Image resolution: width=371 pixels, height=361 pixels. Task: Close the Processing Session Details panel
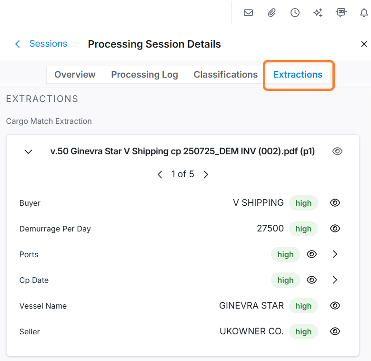[x=364, y=44]
